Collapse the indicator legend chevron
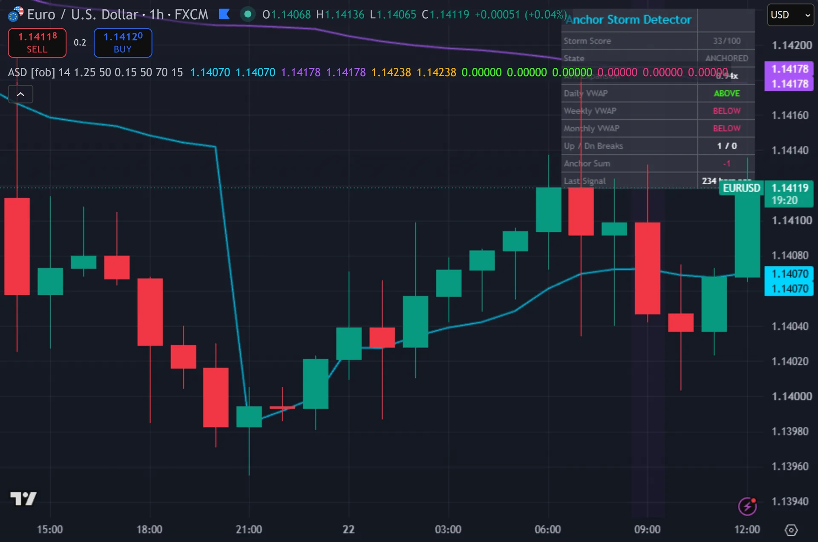 pos(20,94)
